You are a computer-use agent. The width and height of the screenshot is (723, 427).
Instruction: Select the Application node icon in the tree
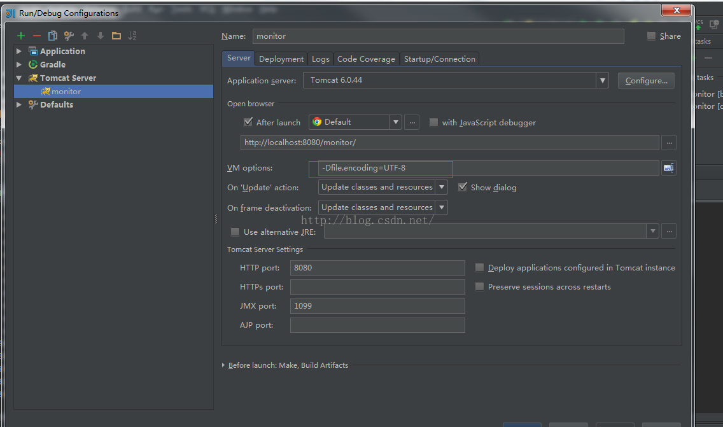point(32,51)
